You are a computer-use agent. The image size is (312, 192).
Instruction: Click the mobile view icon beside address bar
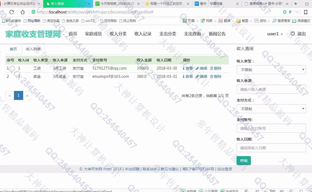point(306,12)
